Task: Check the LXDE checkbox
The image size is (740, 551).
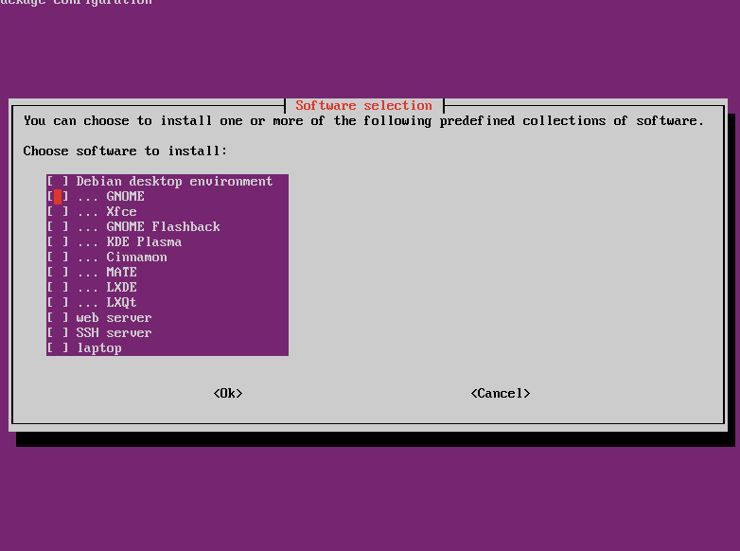Action: (58, 287)
